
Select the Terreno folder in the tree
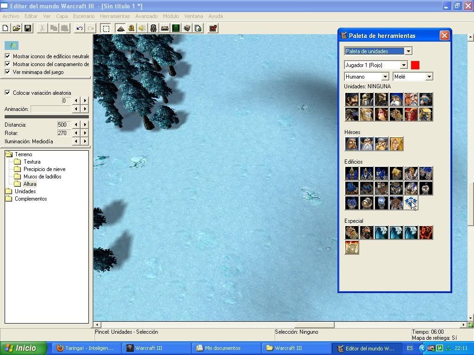pos(23,154)
